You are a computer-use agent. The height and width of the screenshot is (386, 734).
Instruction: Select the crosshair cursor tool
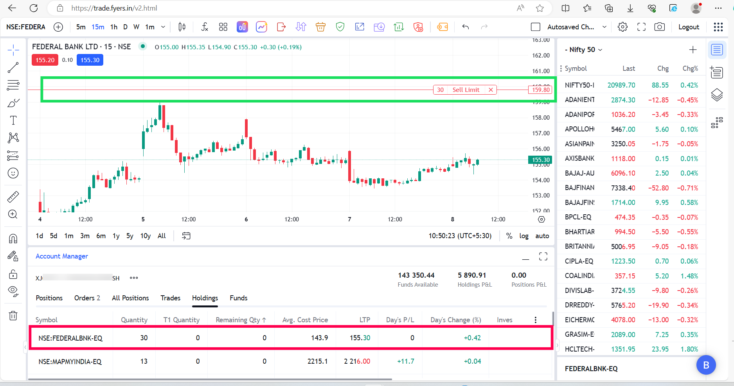tap(13, 50)
